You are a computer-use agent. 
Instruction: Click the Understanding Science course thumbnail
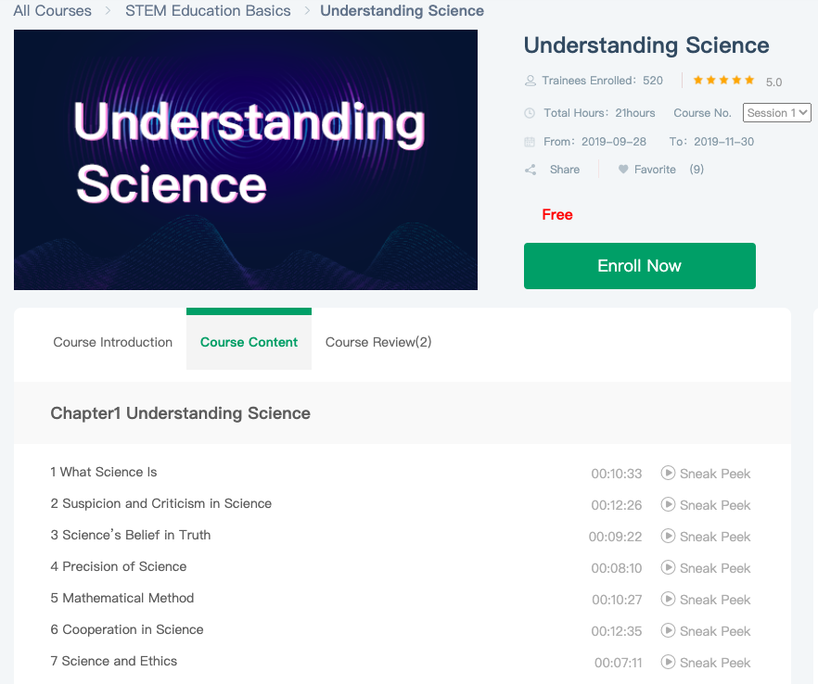246,159
